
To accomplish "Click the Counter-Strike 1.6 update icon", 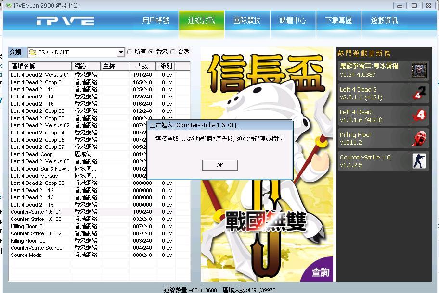I will pos(419,161).
